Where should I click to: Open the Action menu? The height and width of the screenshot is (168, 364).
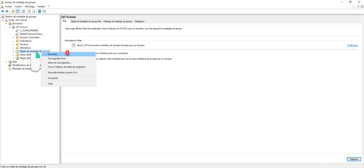[x=18, y=6]
